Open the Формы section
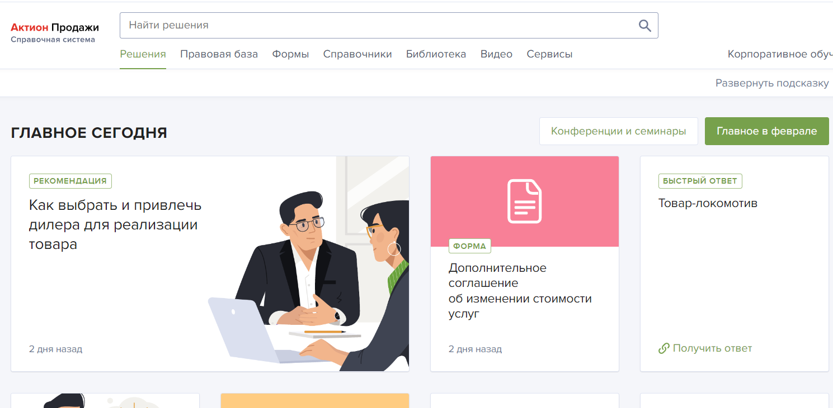The width and height of the screenshot is (833, 408). tap(290, 55)
